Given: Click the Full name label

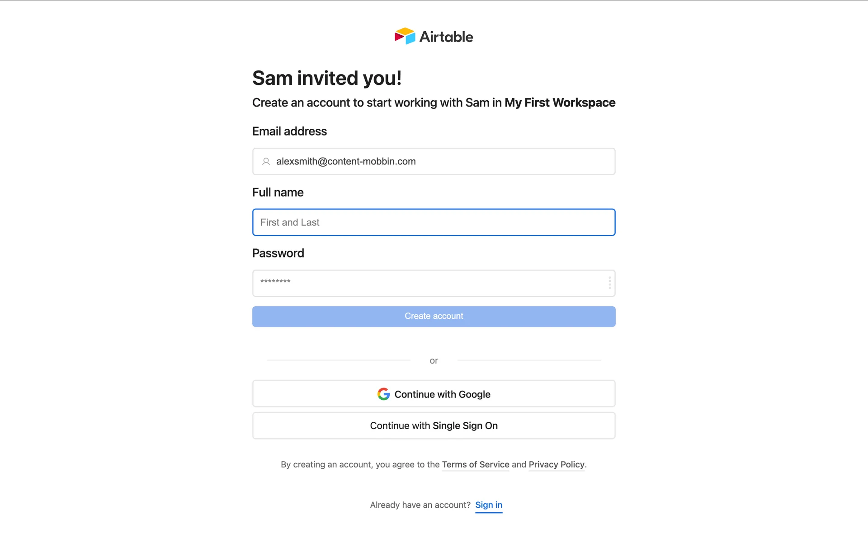Looking at the screenshot, I should (x=278, y=192).
